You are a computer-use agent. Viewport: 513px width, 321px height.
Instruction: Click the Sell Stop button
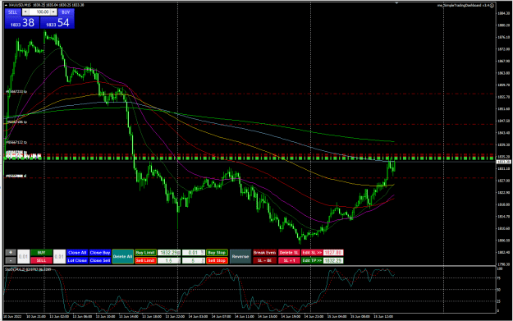(217, 260)
